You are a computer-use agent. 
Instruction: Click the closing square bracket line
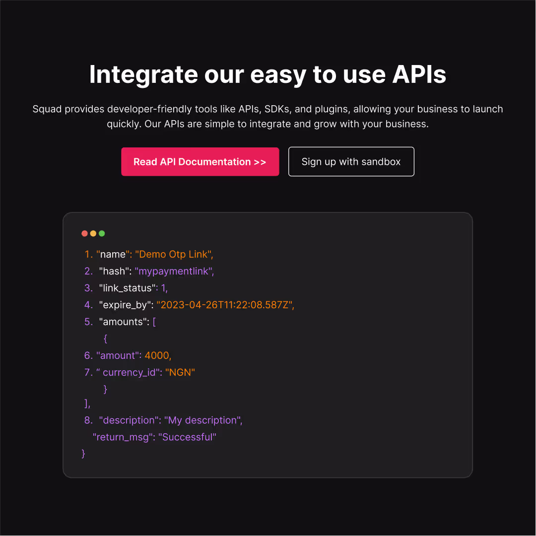(x=87, y=403)
